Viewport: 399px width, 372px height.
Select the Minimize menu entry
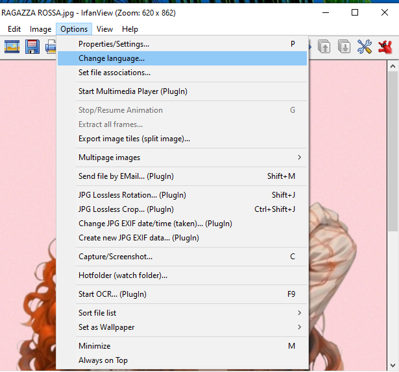click(182, 346)
